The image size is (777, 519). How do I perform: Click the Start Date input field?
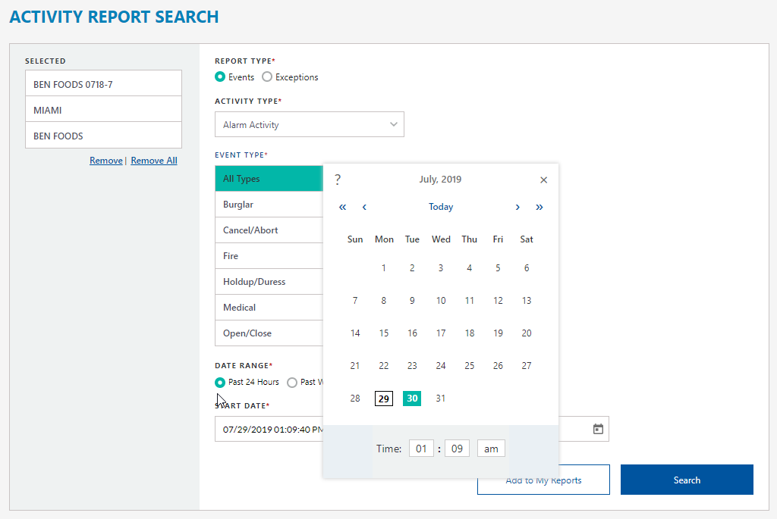pyautogui.click(x=269, y=429)
